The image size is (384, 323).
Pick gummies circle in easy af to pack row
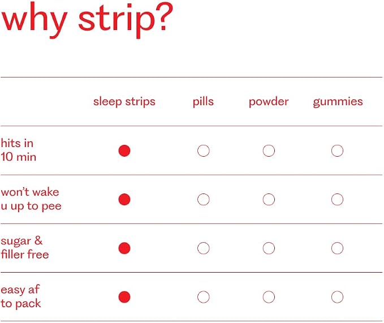[337, 297]
